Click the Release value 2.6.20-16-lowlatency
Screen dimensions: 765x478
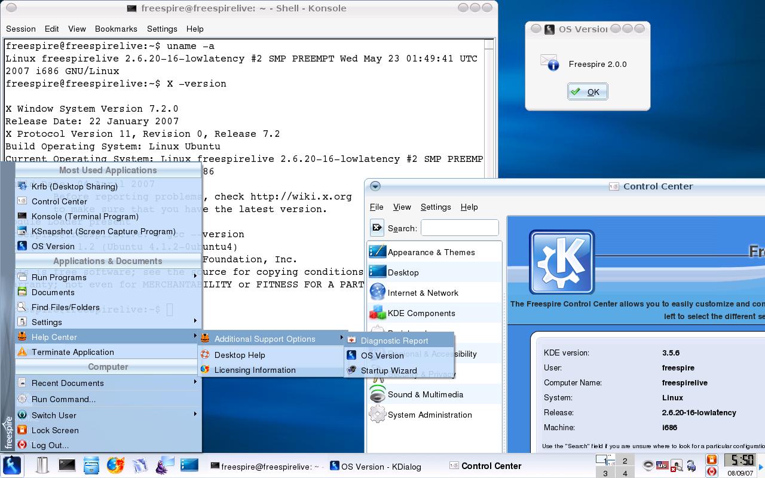tap(699, 412)
